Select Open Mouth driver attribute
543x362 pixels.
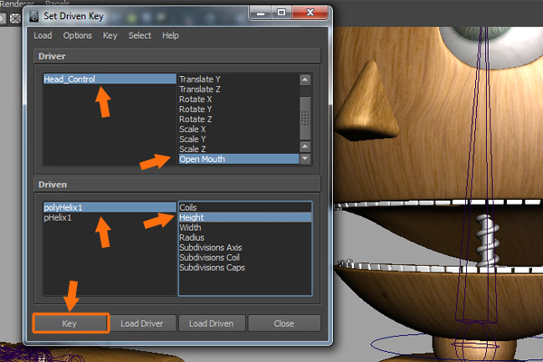pos(238,159)
